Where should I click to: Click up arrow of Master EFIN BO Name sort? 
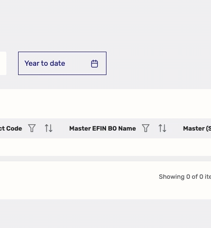point(161,128)
